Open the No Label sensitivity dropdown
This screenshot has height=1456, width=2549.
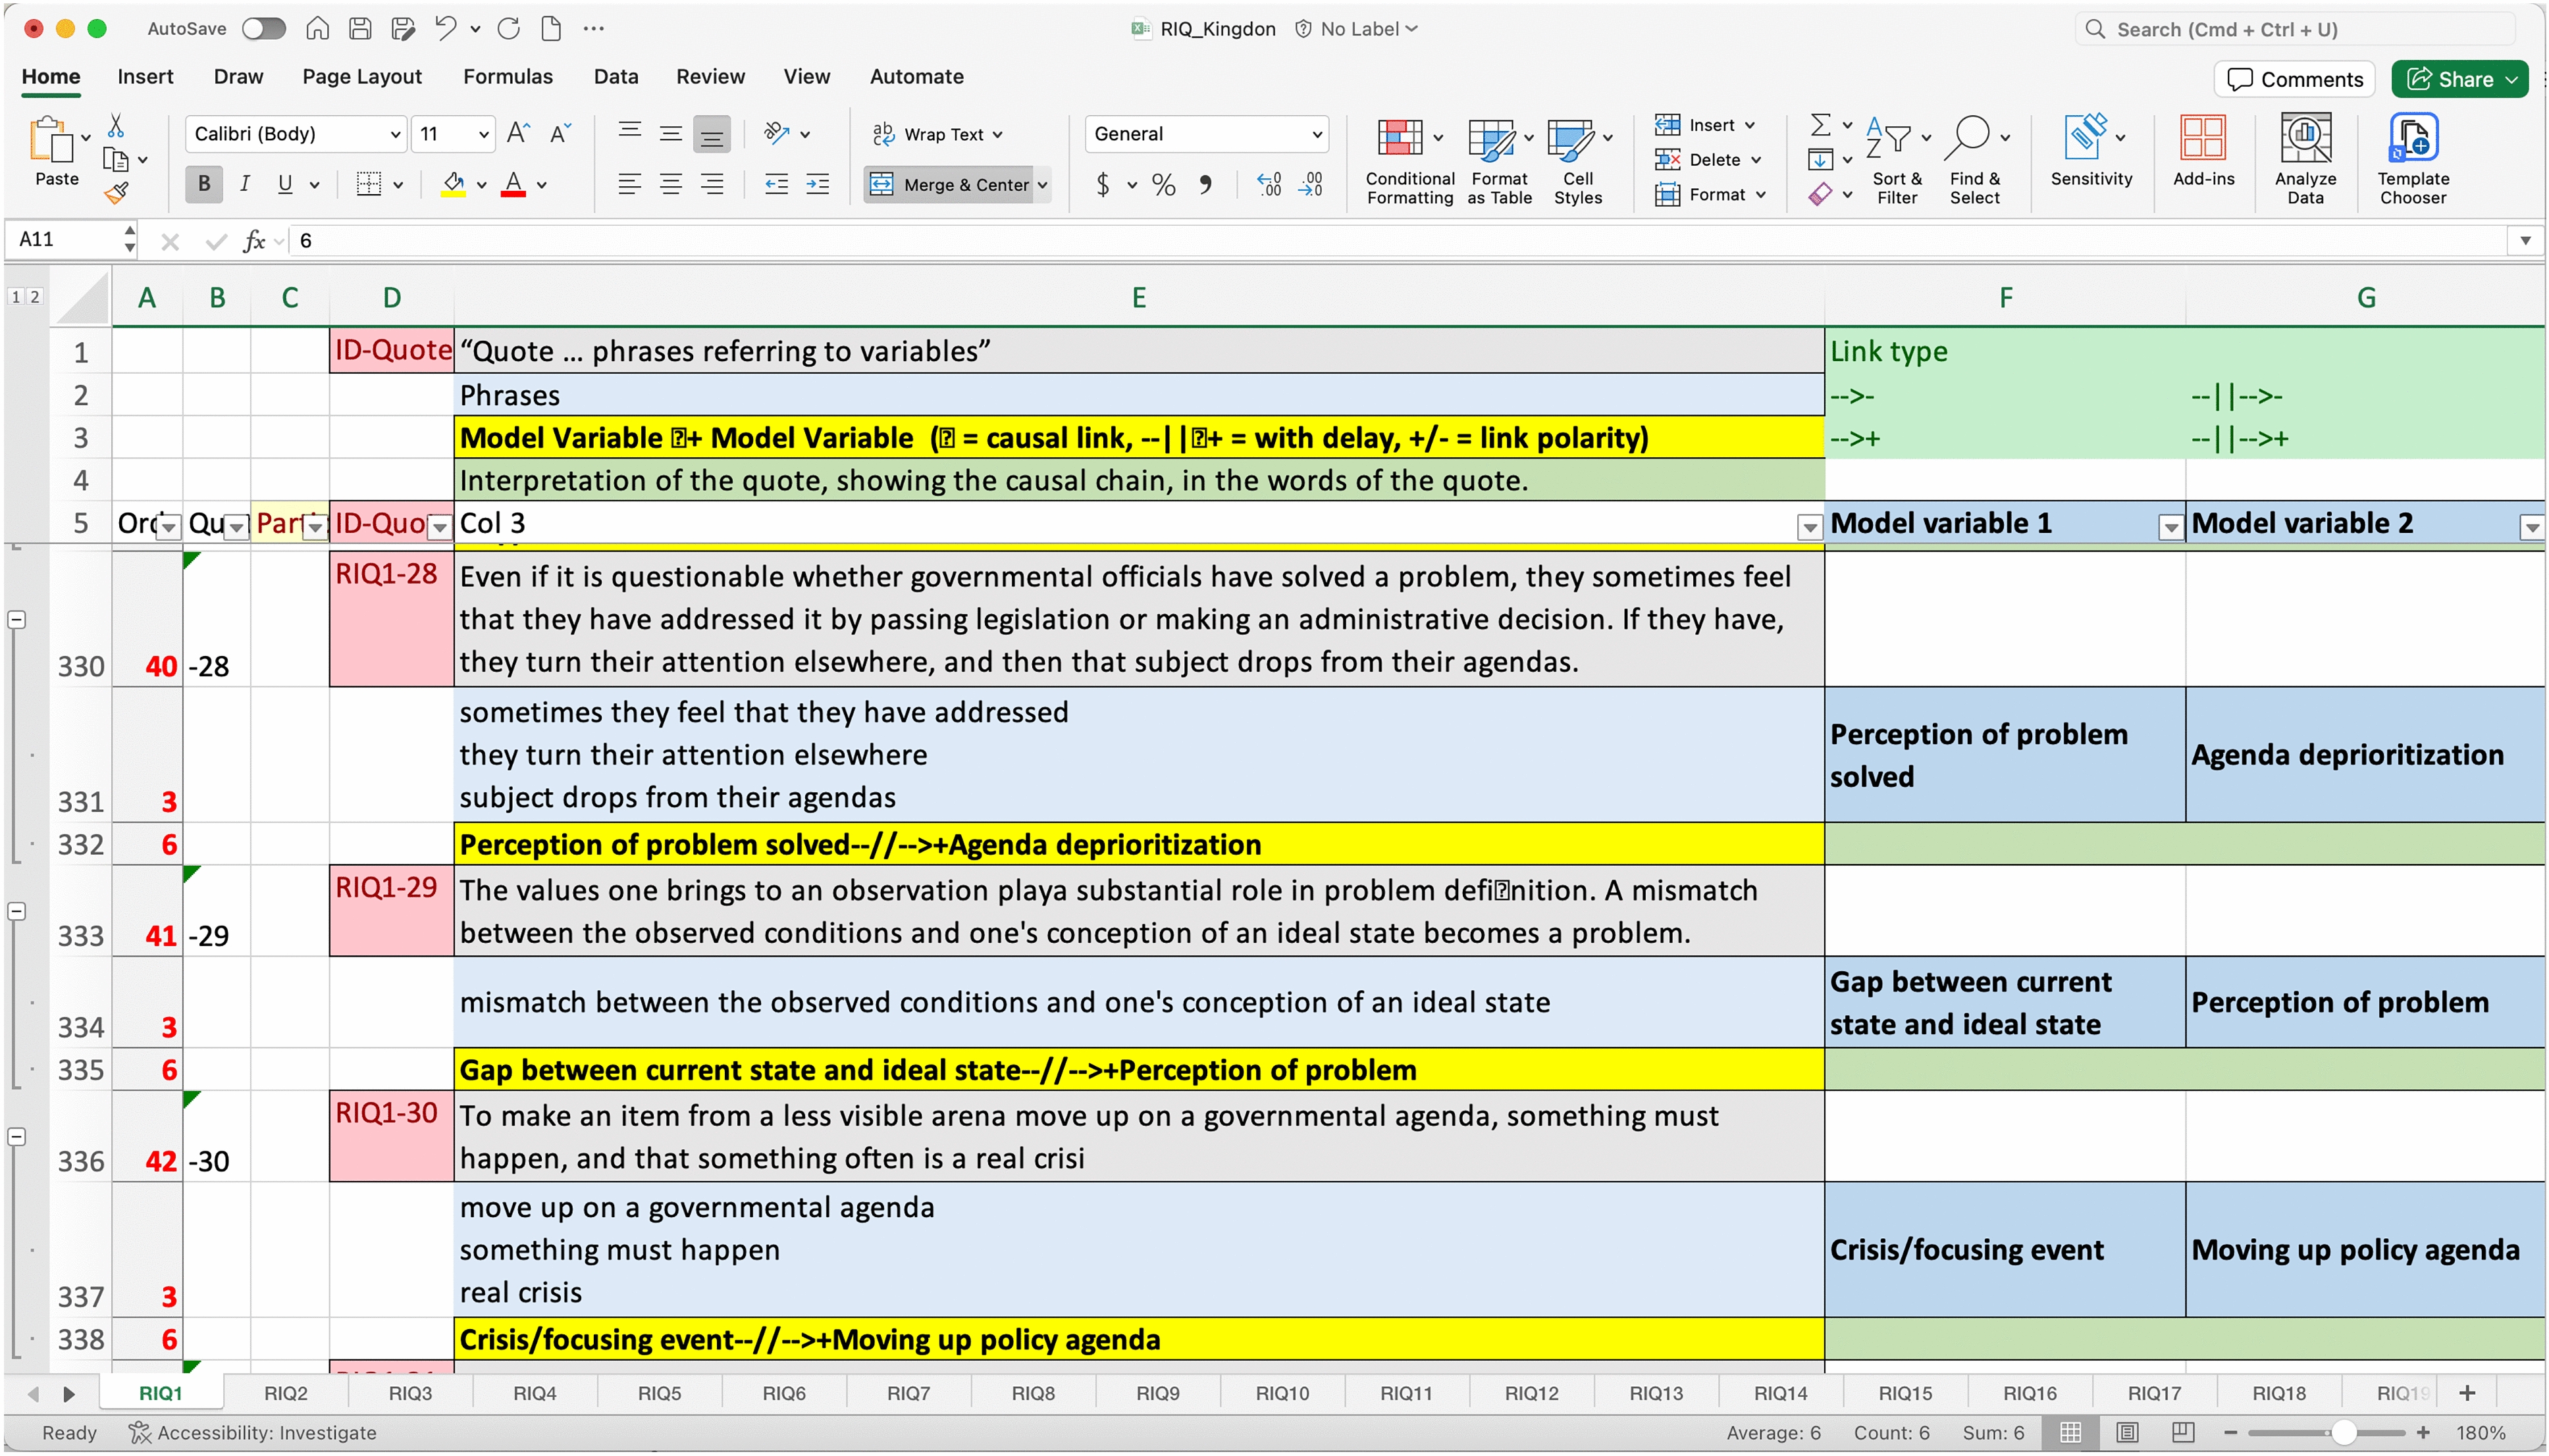pos(1357,29)
